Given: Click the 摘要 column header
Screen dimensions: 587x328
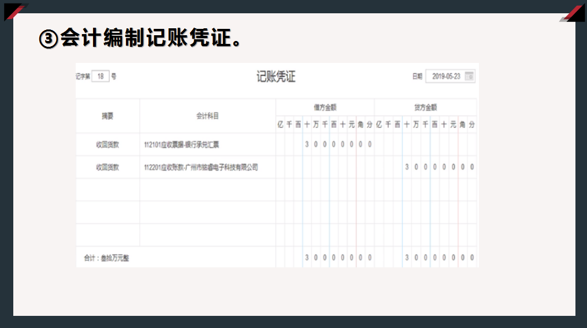Looking at the screenshot, I should coord(107,116).
